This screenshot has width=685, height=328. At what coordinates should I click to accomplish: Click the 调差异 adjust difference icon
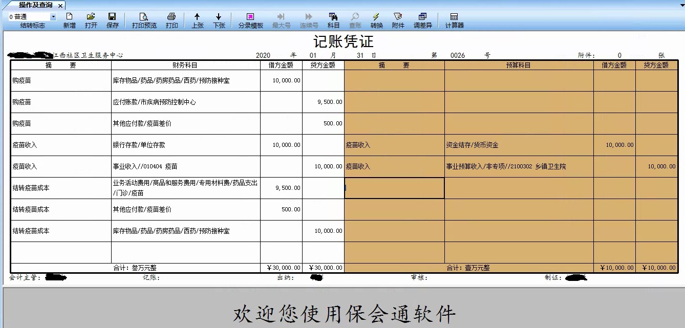422,20
